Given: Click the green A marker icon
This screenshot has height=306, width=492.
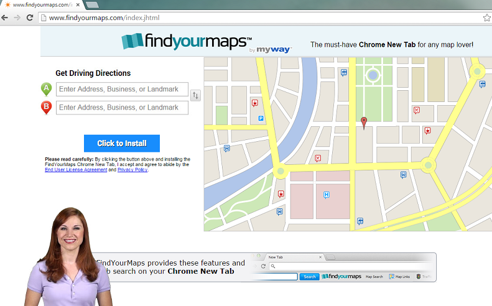Looking at the screenshot, I should (x=47, y=89).
